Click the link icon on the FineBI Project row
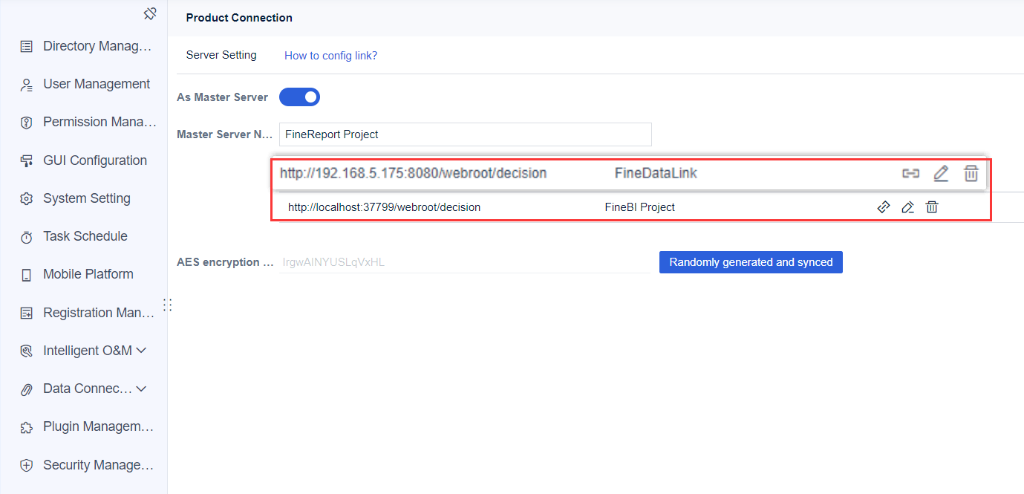 click(884, 207)
